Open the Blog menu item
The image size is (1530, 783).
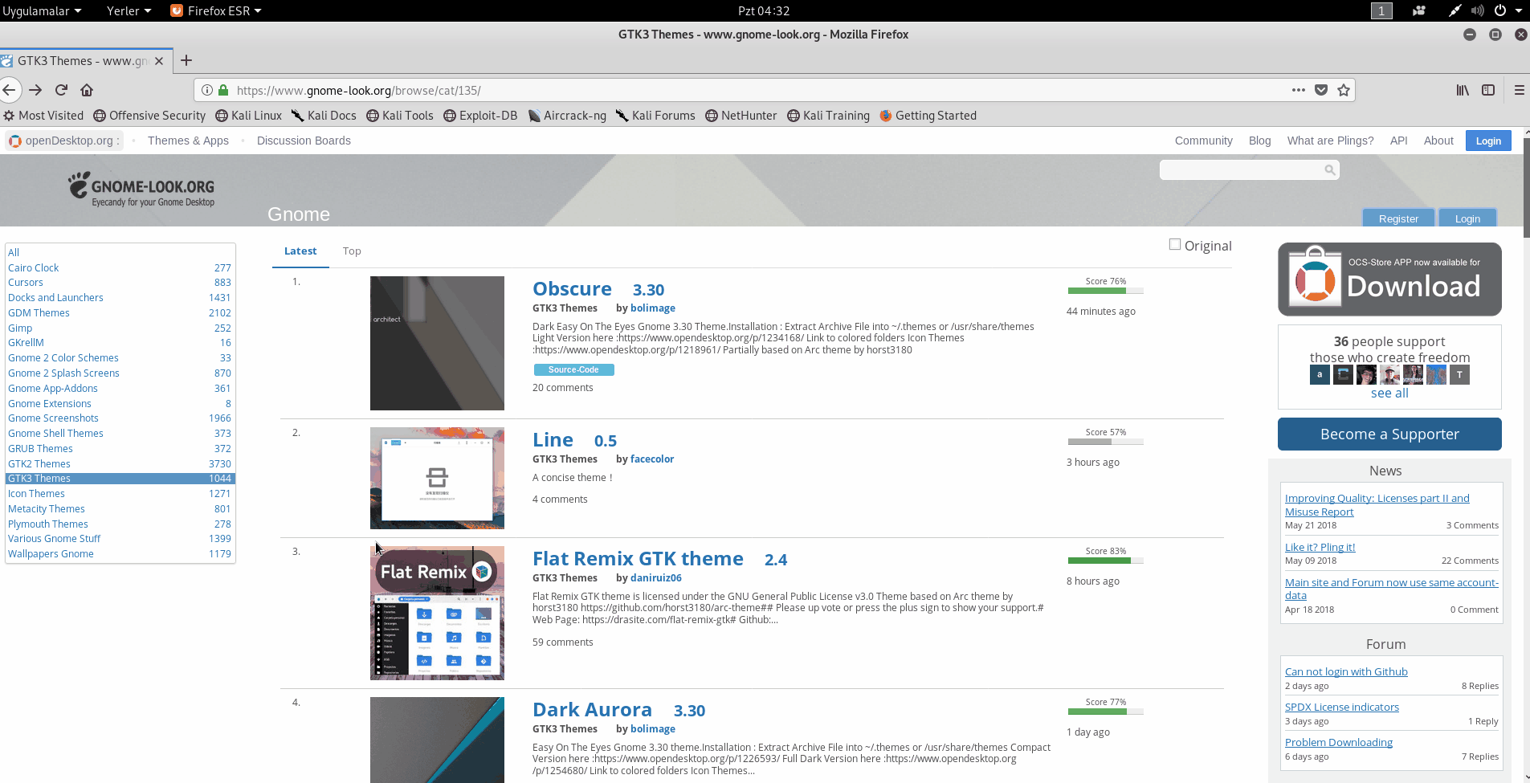click(1259, 141)
